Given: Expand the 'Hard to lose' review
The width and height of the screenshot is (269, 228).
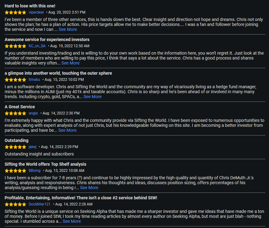Looking at the screenshot, I should tap(68, 29).
